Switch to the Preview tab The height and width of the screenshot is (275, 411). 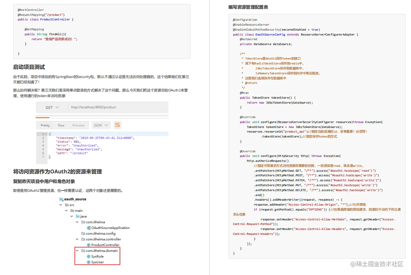[78, 125]
